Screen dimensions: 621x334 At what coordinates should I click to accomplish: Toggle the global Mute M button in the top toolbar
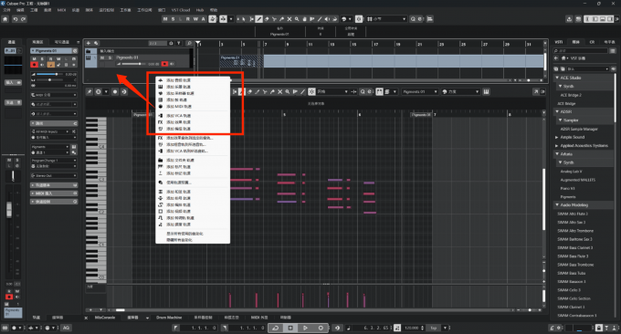[165, 19]
